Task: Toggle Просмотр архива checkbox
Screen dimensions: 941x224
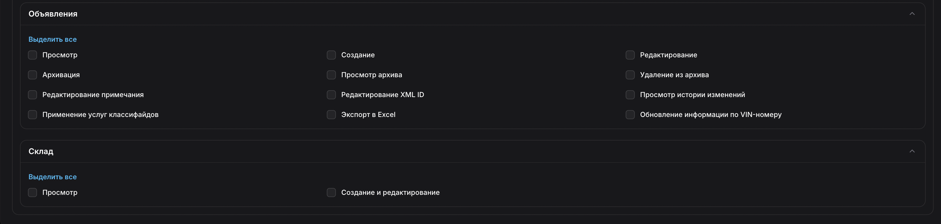Action: pyautogui.click(x=331, y=75)
